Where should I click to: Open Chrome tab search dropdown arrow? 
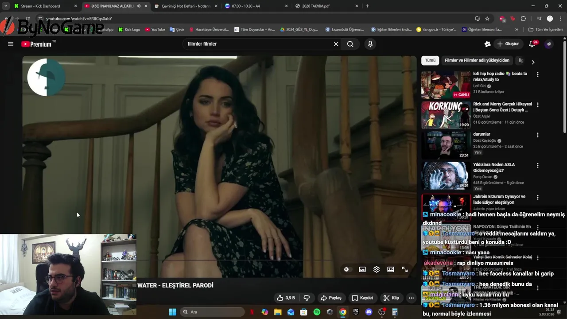(x=5, y=6)
